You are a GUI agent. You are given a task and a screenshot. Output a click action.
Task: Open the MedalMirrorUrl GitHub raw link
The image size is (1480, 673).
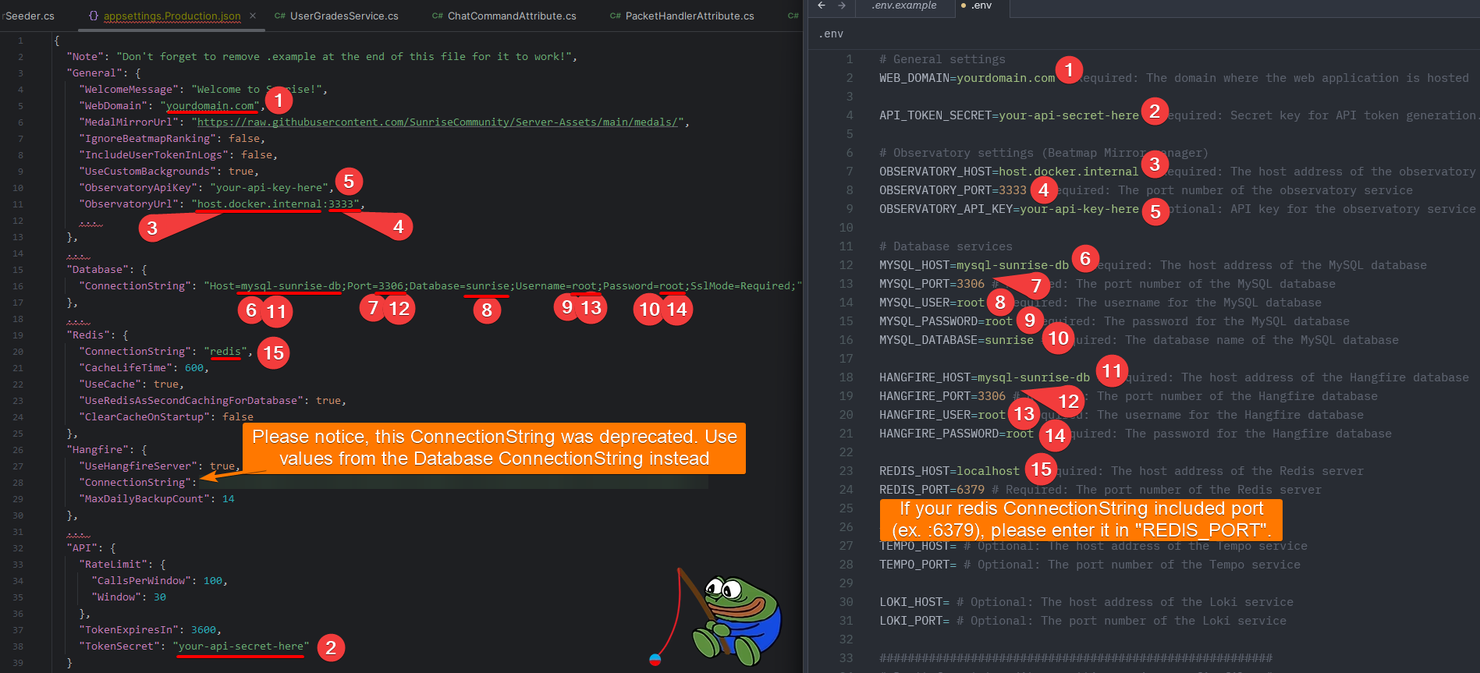437,122
